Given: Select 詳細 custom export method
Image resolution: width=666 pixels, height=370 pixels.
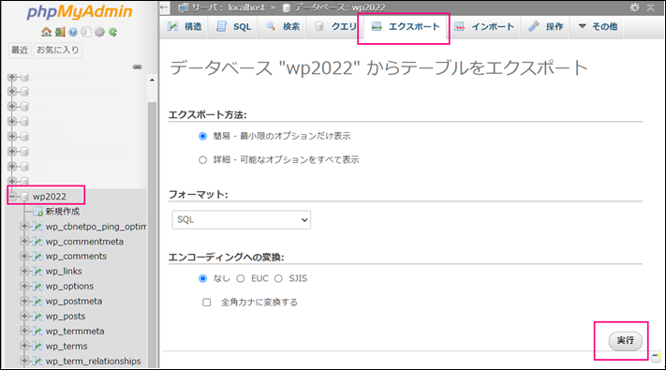Looking at the screenshot, I should pyautogui.click(x=202, y=160).
